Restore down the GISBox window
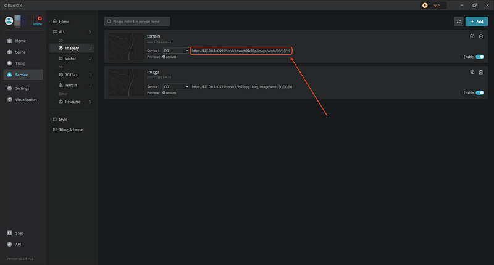The image size is (494, 265). [474, 6]
